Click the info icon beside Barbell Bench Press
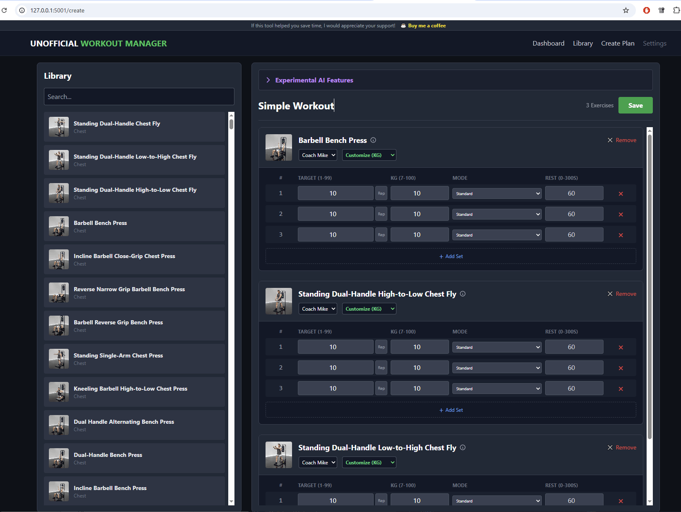Viewport: 681px width, 512px height. pyautogui.click(x=373, y=140)
